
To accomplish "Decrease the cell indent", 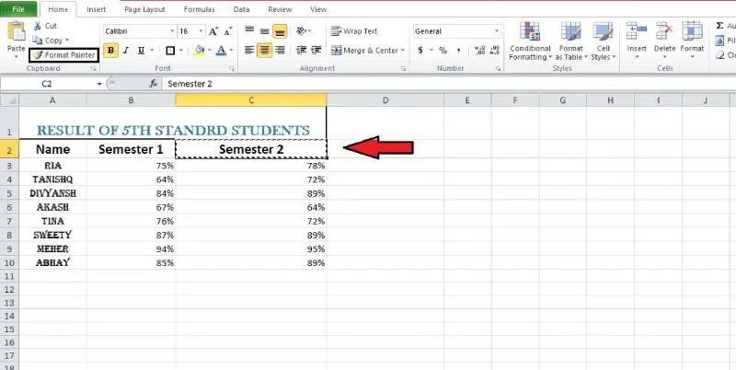I will tap(301, 51).
